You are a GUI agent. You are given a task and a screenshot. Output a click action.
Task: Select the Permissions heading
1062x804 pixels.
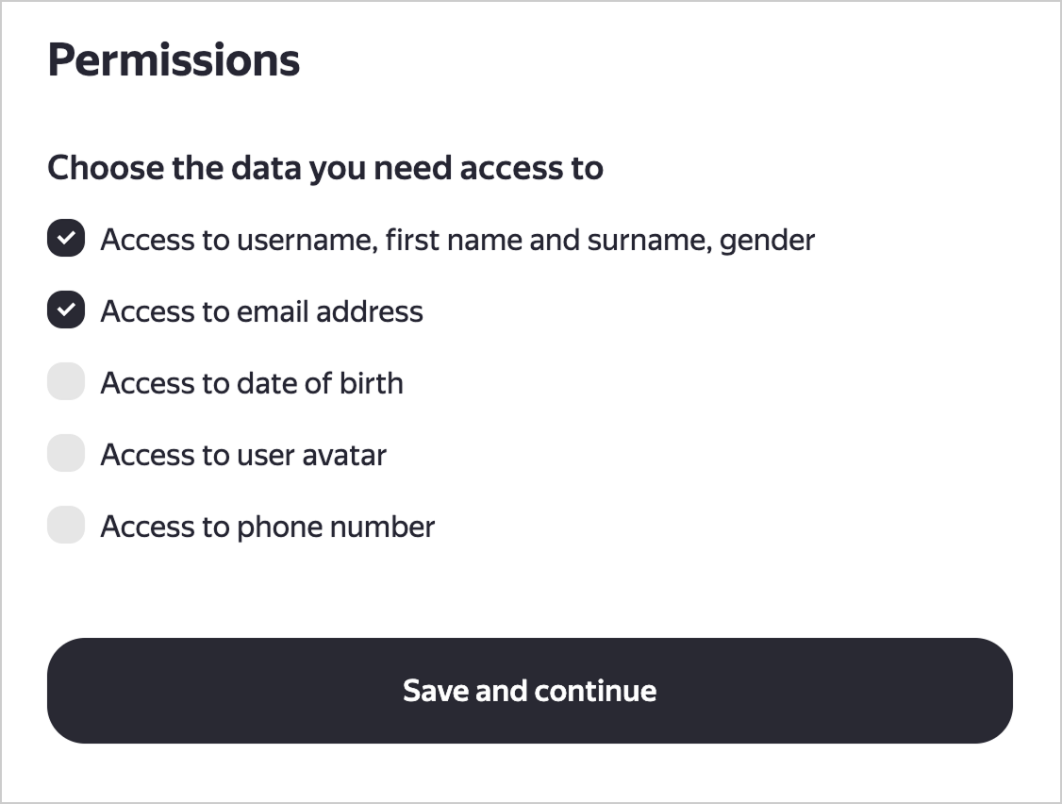click(174, 59)
